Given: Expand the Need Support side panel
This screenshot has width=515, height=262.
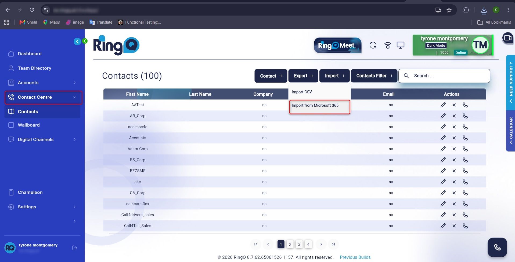Looking at the screenshot, I should [x=510, y=83].
